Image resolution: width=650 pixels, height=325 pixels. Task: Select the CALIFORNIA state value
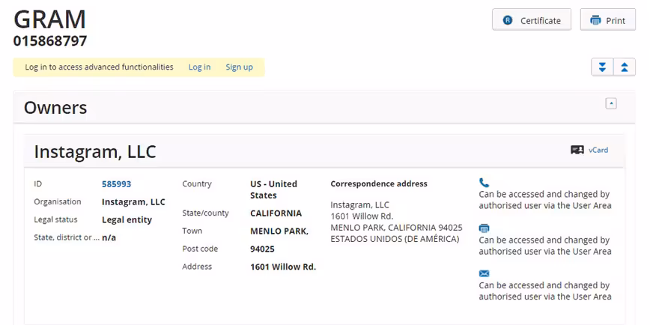[x=276, y=213]
